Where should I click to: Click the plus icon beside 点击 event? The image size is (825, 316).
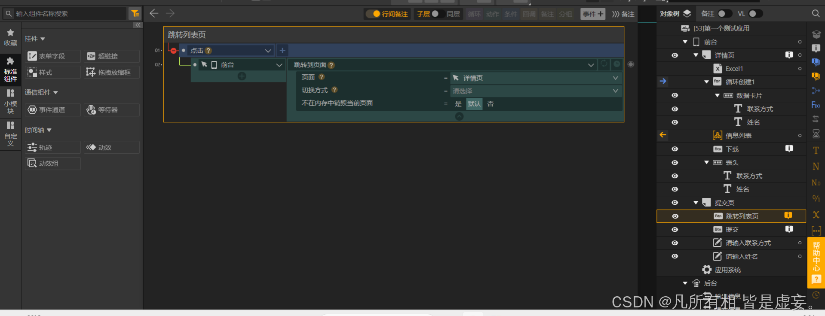pos(282,51)
